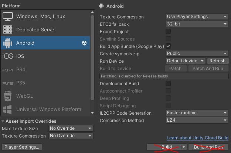Click the Universal Windows Platform logo icon
Viewport: 231px width, 153px height.
(x=7, y=109)
